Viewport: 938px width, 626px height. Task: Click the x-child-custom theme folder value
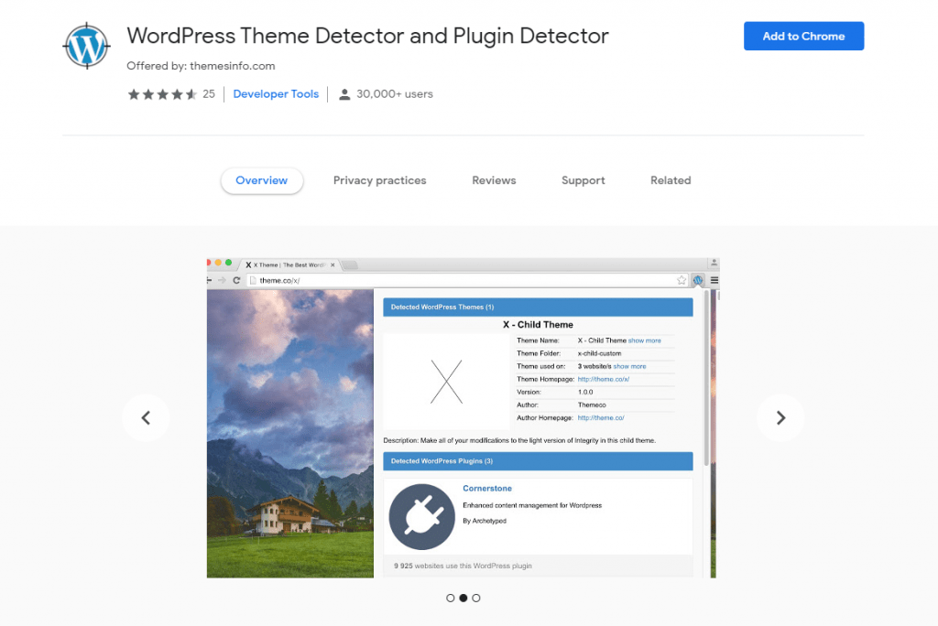coord(599,353)
